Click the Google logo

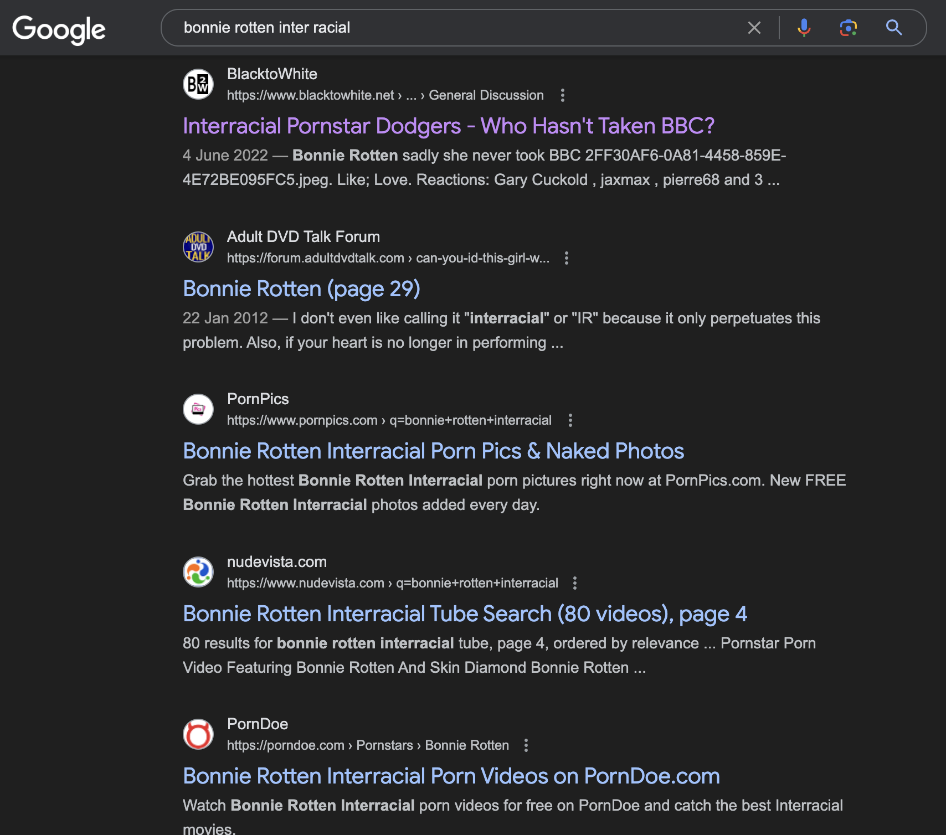point(59,29)
